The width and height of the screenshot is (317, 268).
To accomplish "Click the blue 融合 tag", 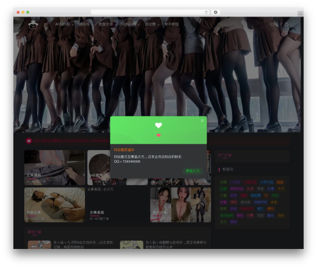I will pos(271,215).
